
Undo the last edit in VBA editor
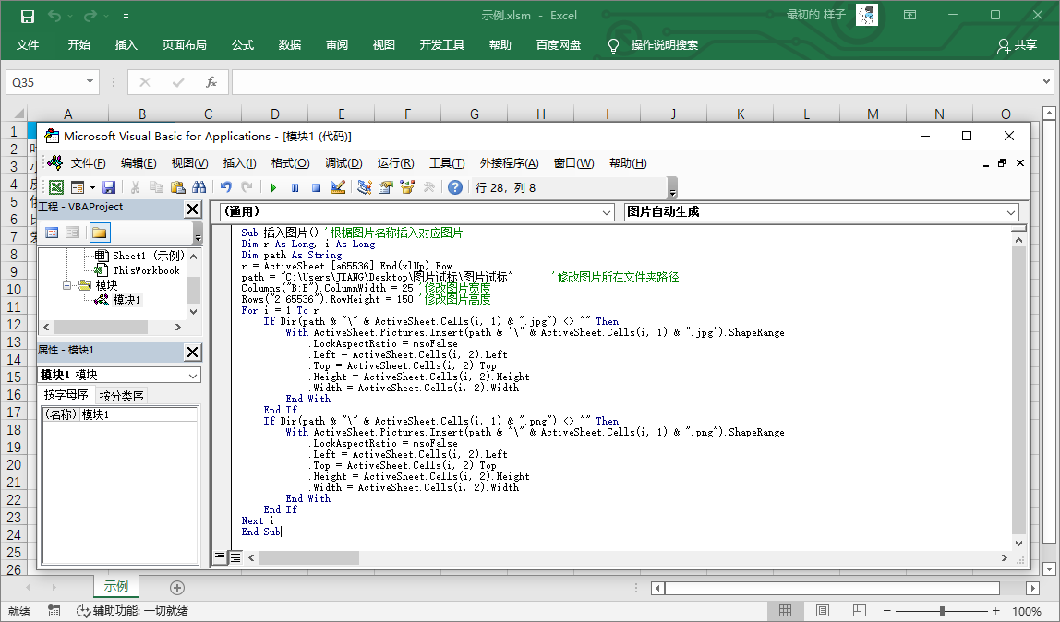coord(226,187)
